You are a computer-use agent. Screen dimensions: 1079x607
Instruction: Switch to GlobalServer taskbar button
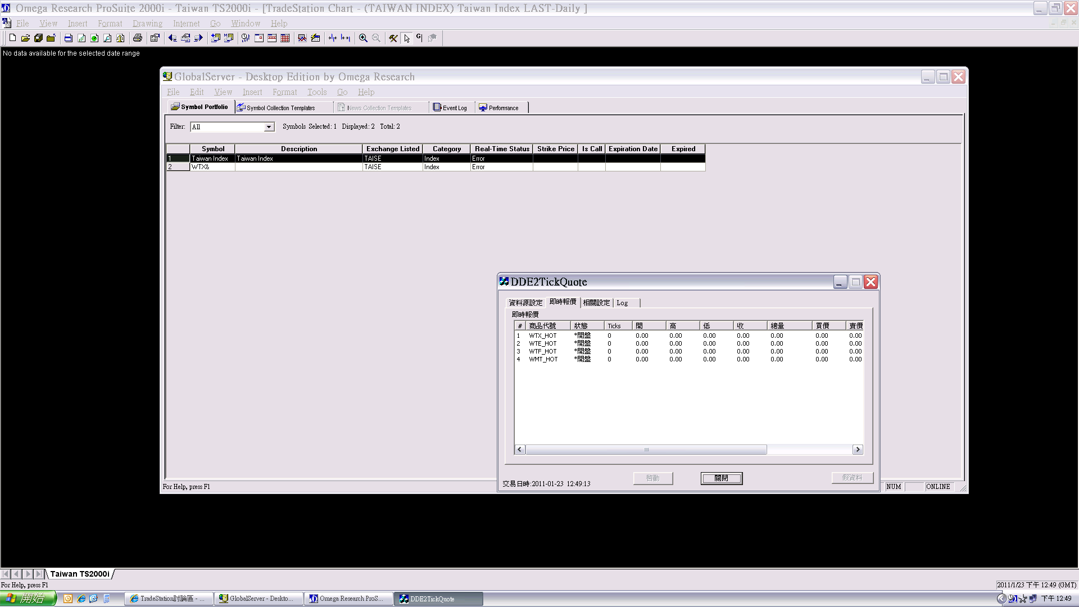coord(259,599)
